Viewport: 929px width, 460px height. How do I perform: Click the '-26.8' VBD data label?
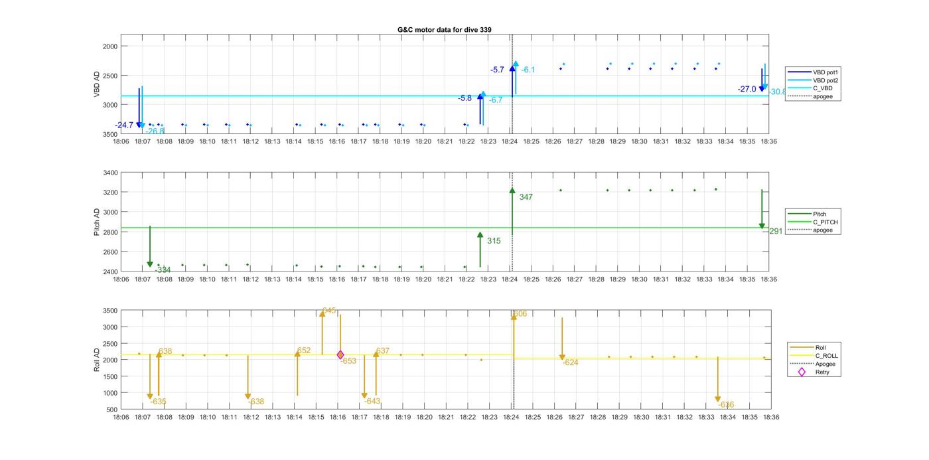pyautogui.click(x=155, y=131)
